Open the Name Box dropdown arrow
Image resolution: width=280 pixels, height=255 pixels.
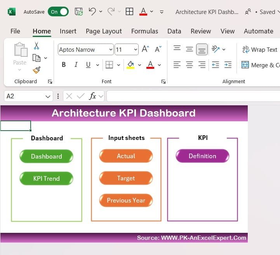tap(48, 96)
